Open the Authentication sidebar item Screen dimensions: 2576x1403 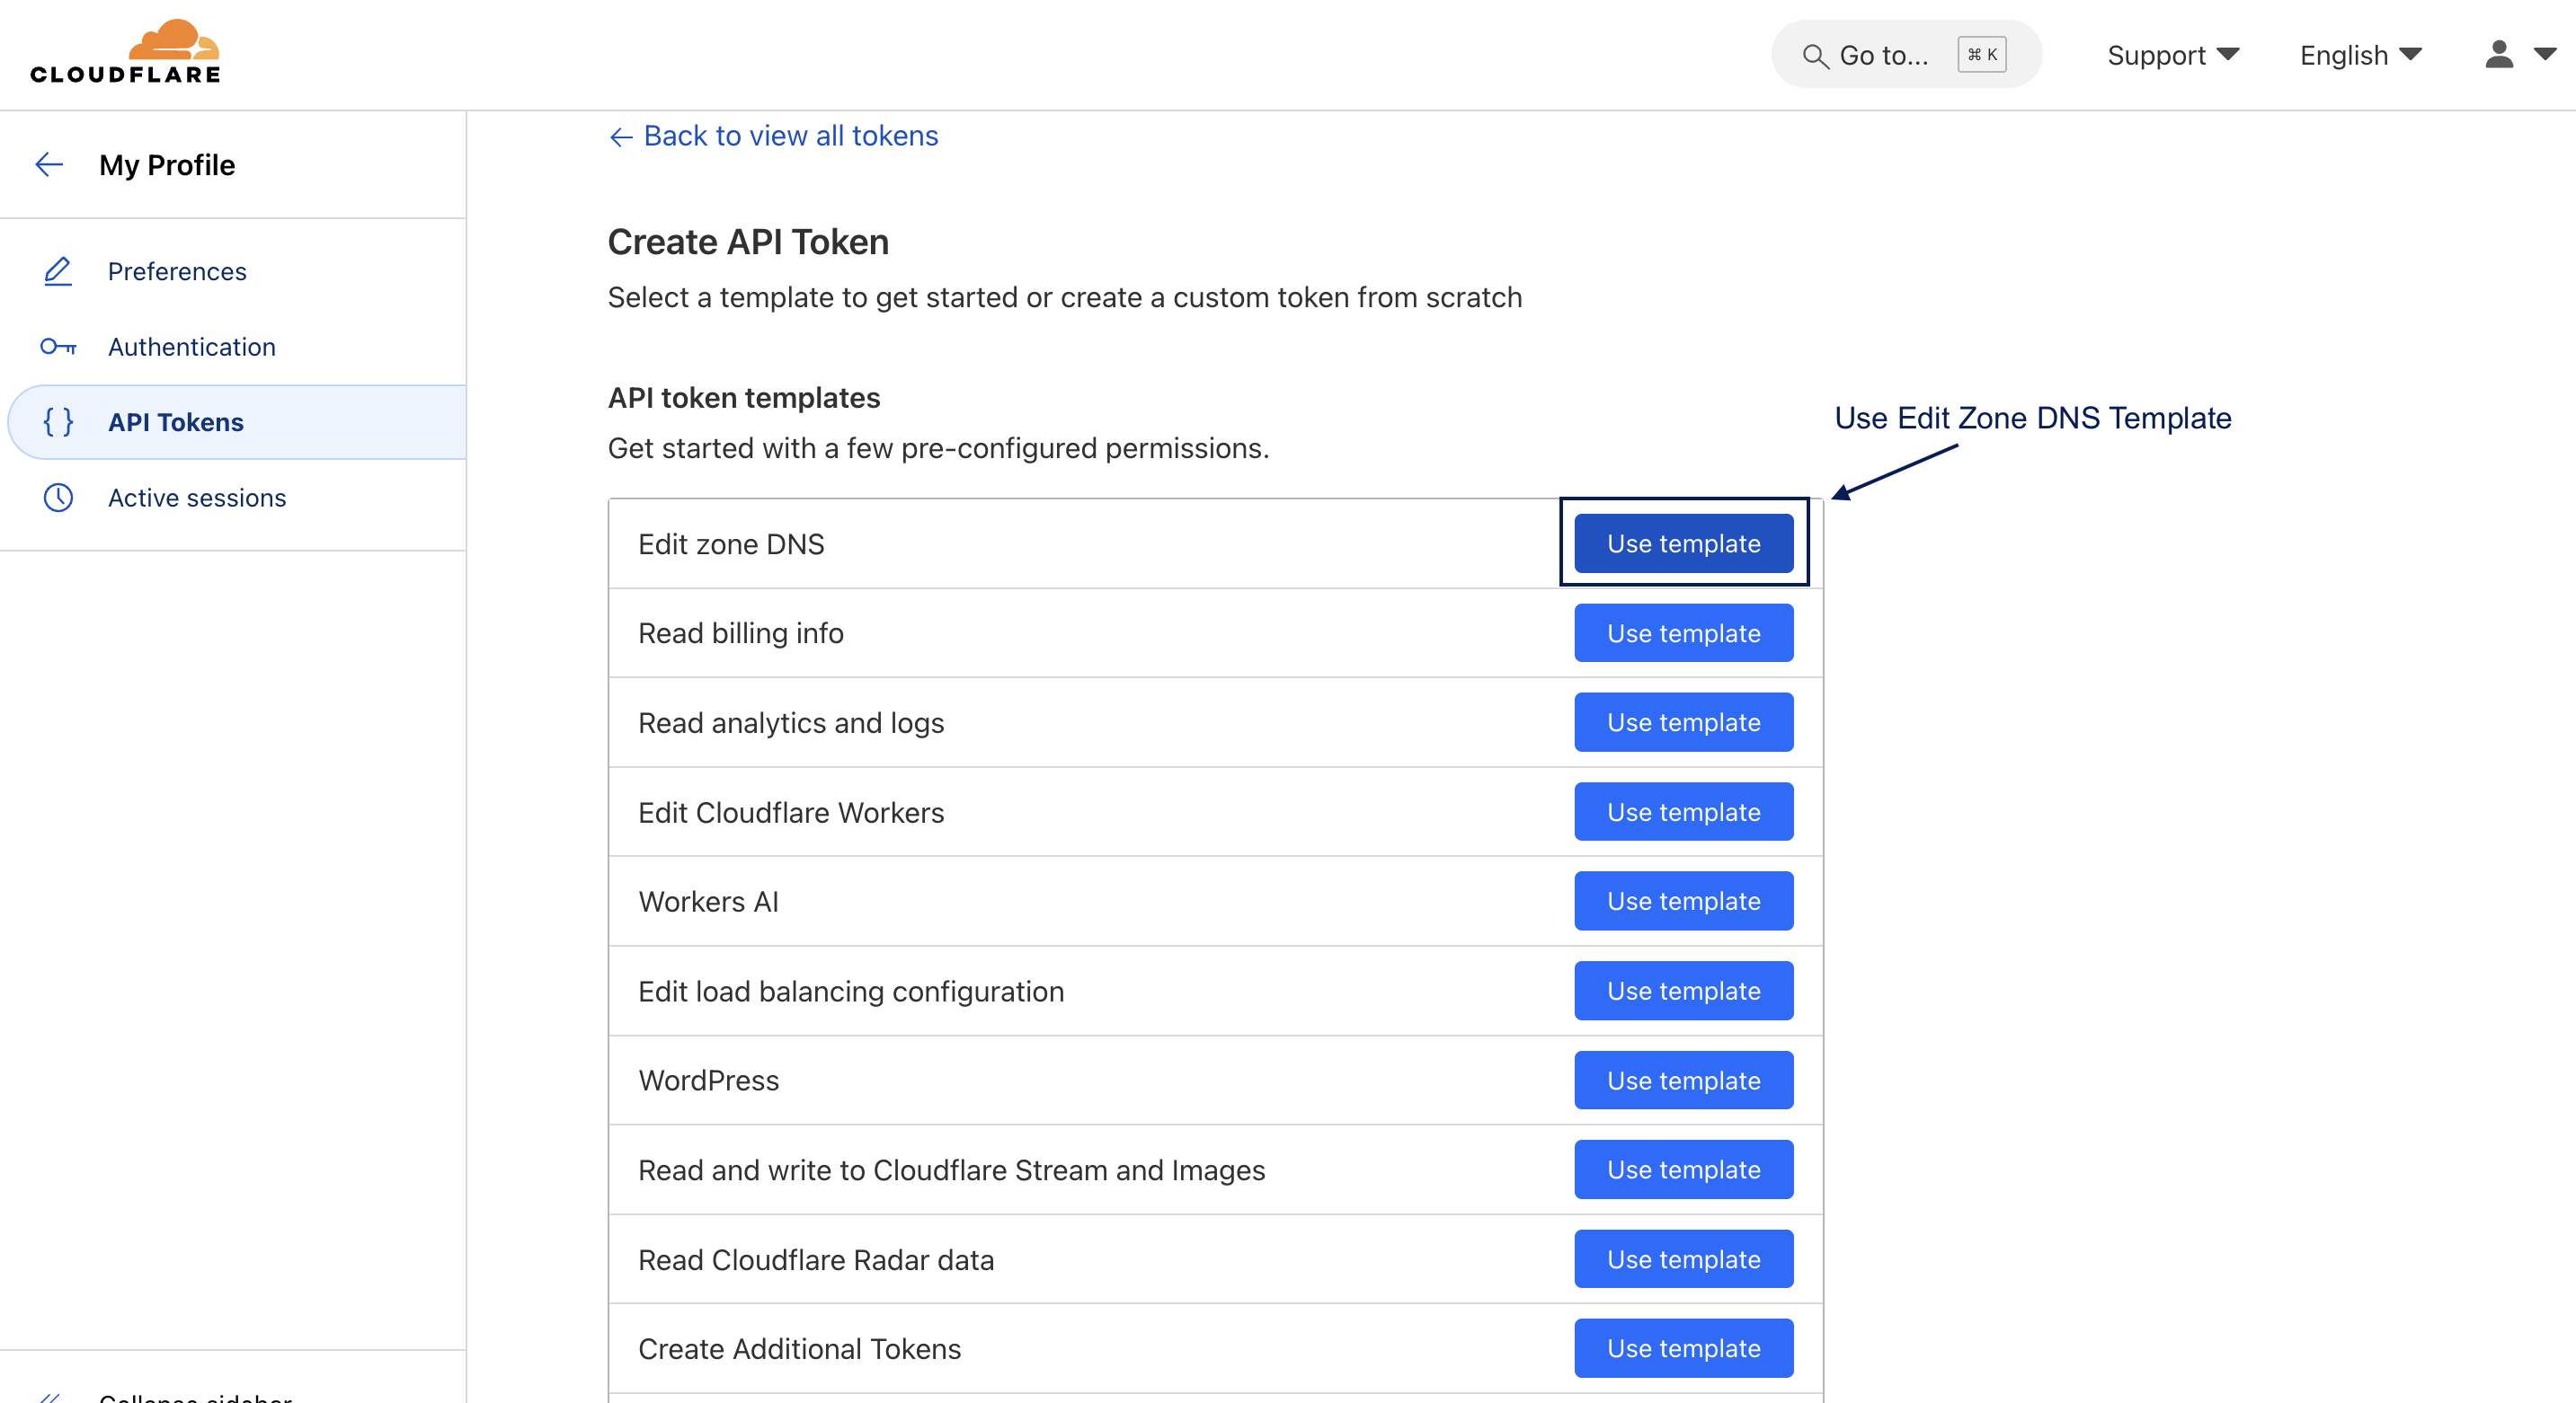pyautogui.click(x=191, y=347)
